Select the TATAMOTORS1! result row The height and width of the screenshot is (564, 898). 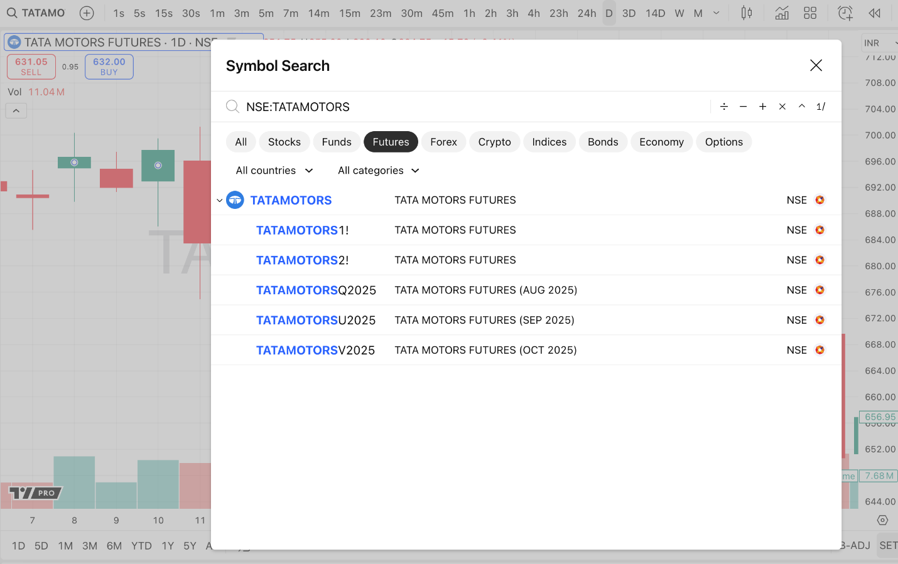point(526,230)
